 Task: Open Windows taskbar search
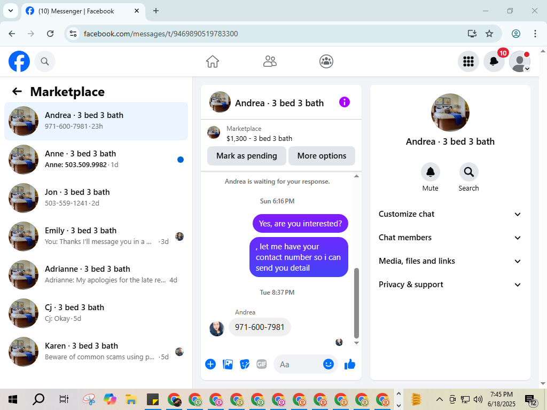tap(38, 399)
